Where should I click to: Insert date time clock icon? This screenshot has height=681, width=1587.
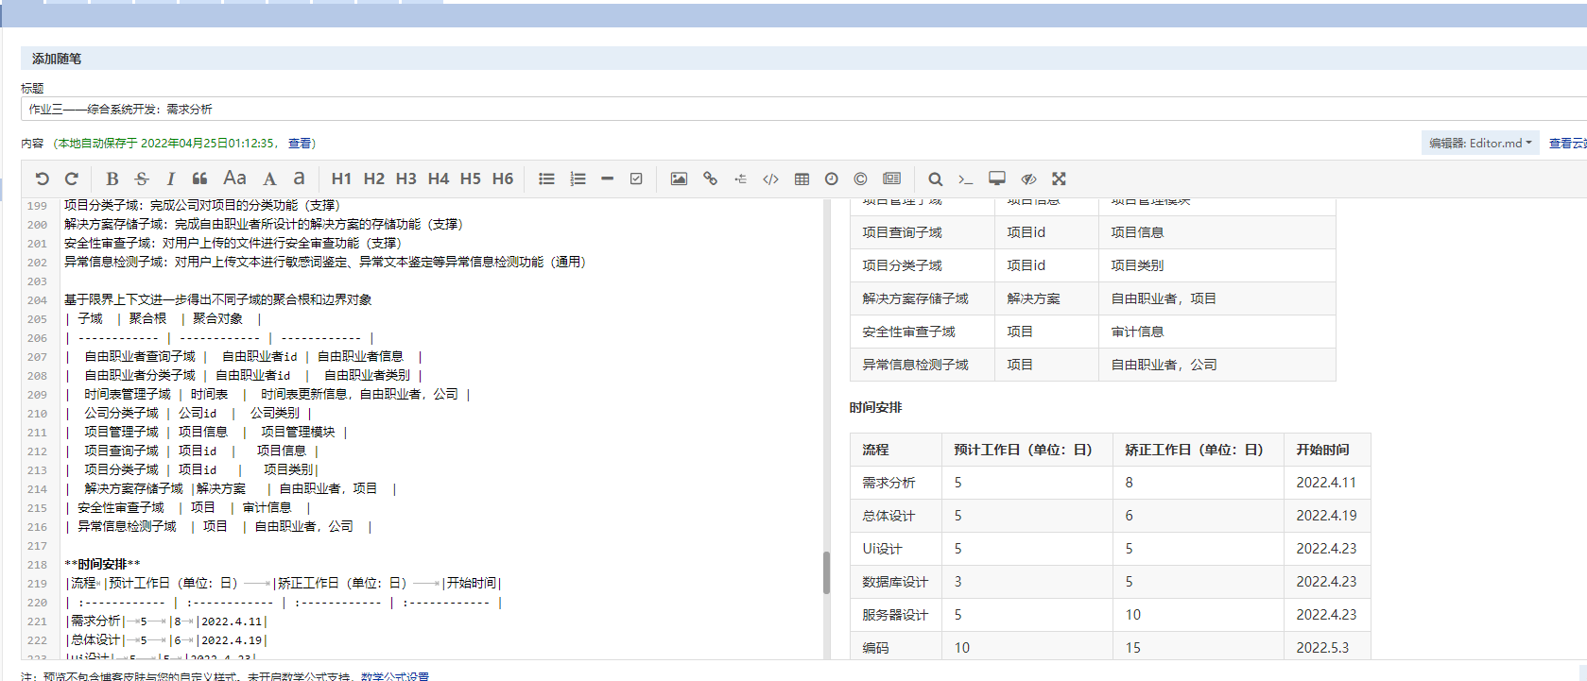tap(831, 179)
